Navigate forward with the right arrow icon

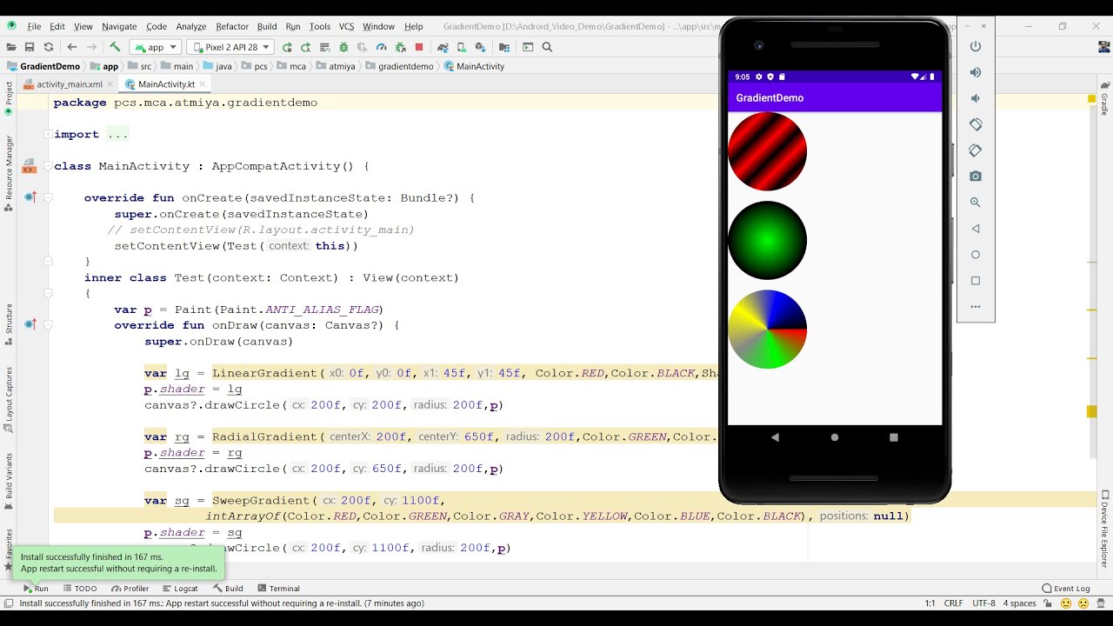click(90, 47)
